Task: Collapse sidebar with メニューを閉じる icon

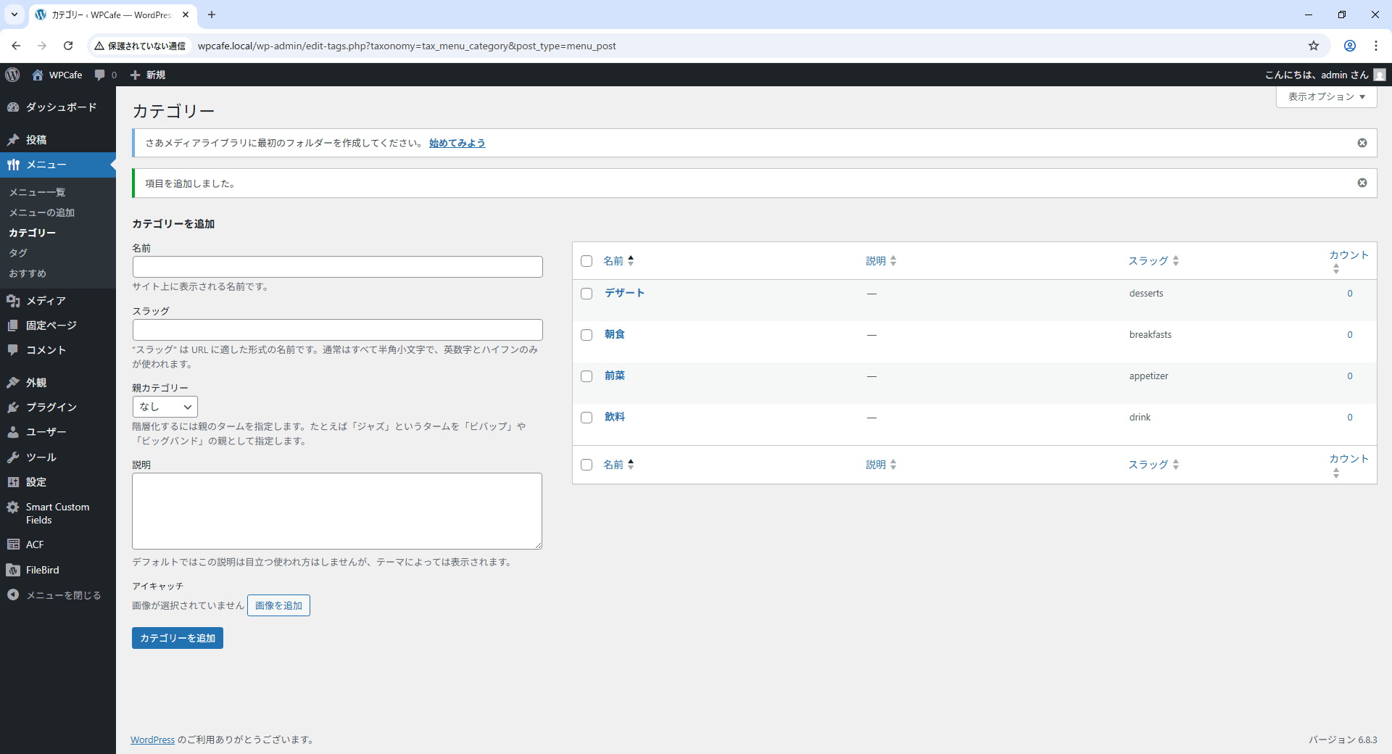Action: coord(13,595)
